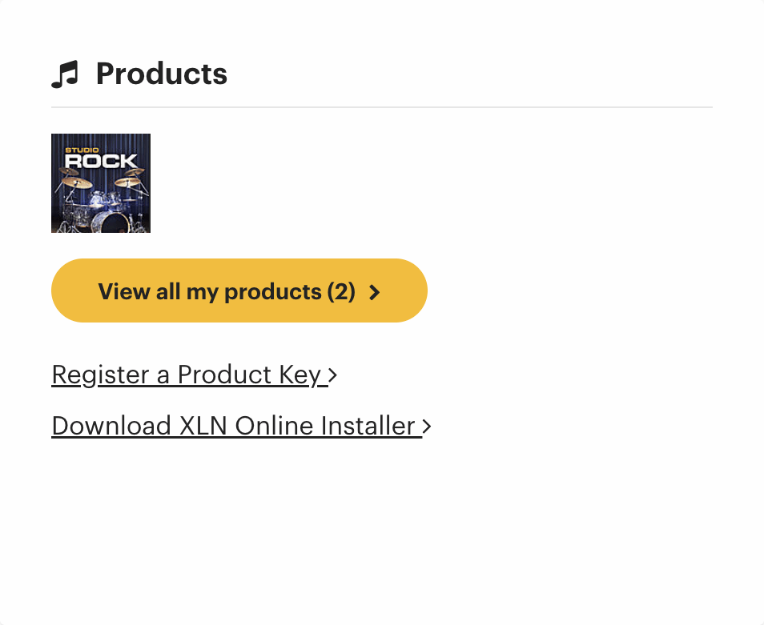This screenshot has height=625, width=764.
Task: Open the Products section heading
Action: [x=161, y=73]
